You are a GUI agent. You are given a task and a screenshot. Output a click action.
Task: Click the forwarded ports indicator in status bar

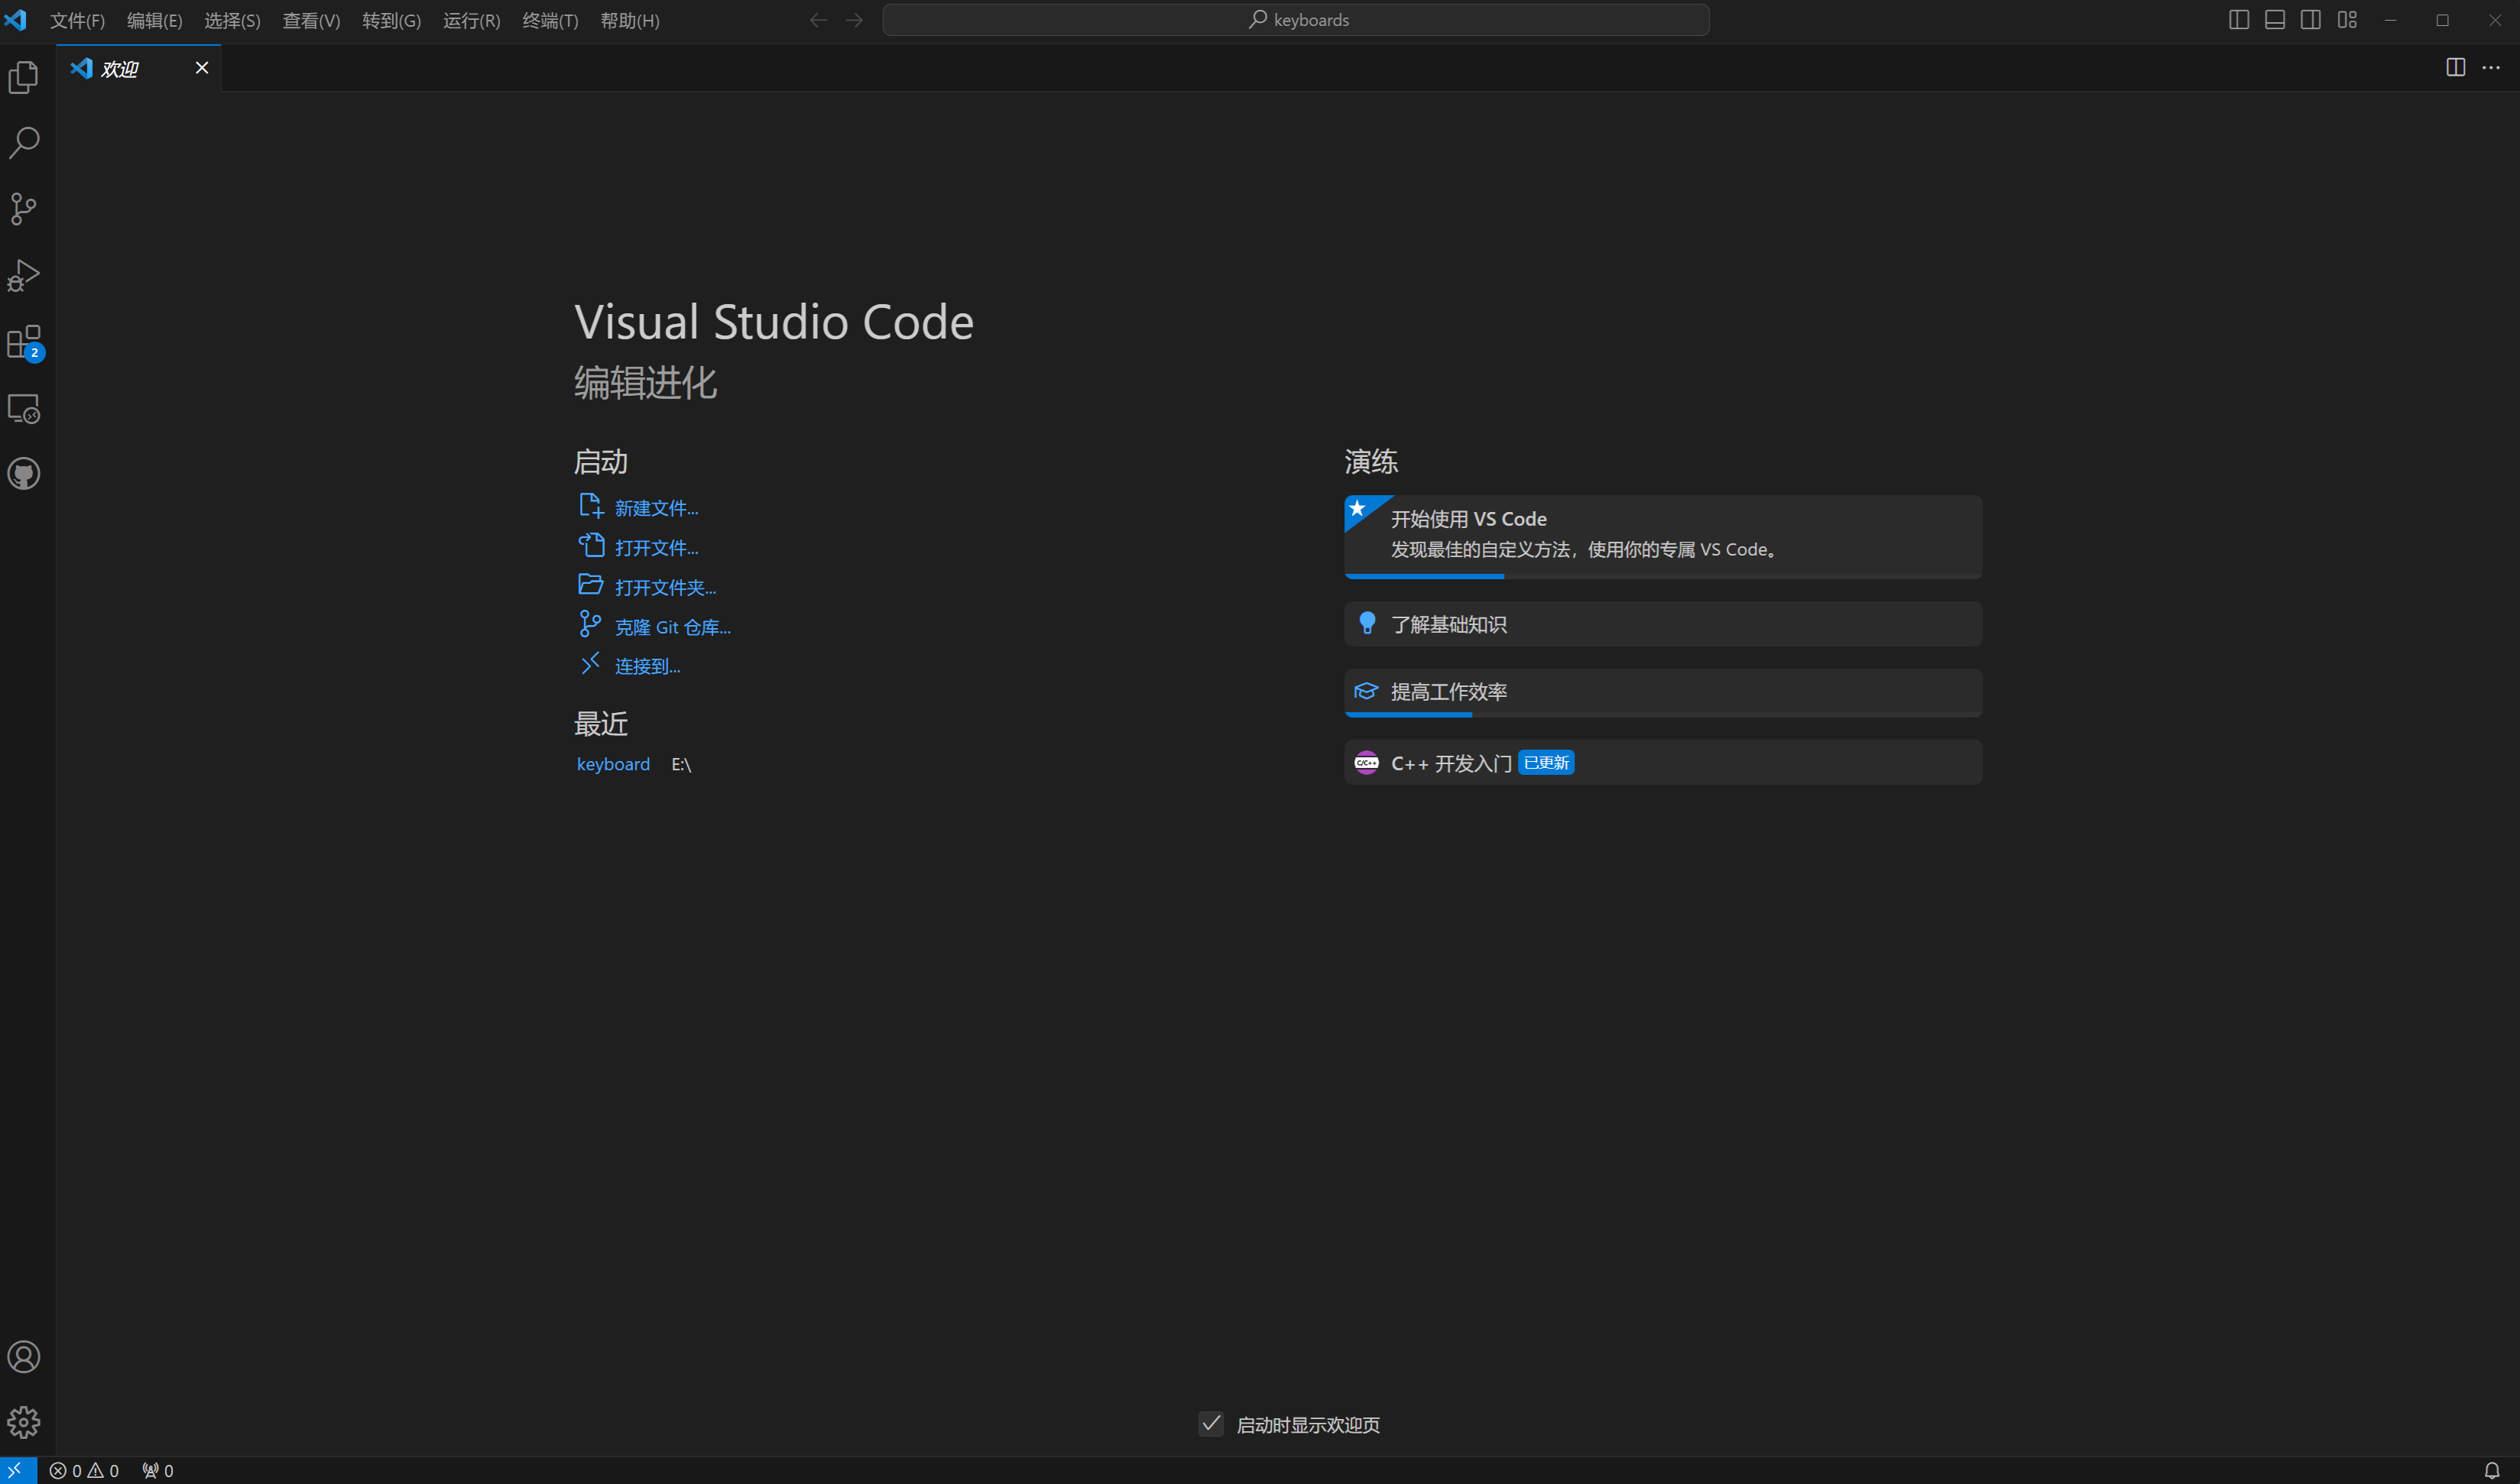click(158, 1470)
